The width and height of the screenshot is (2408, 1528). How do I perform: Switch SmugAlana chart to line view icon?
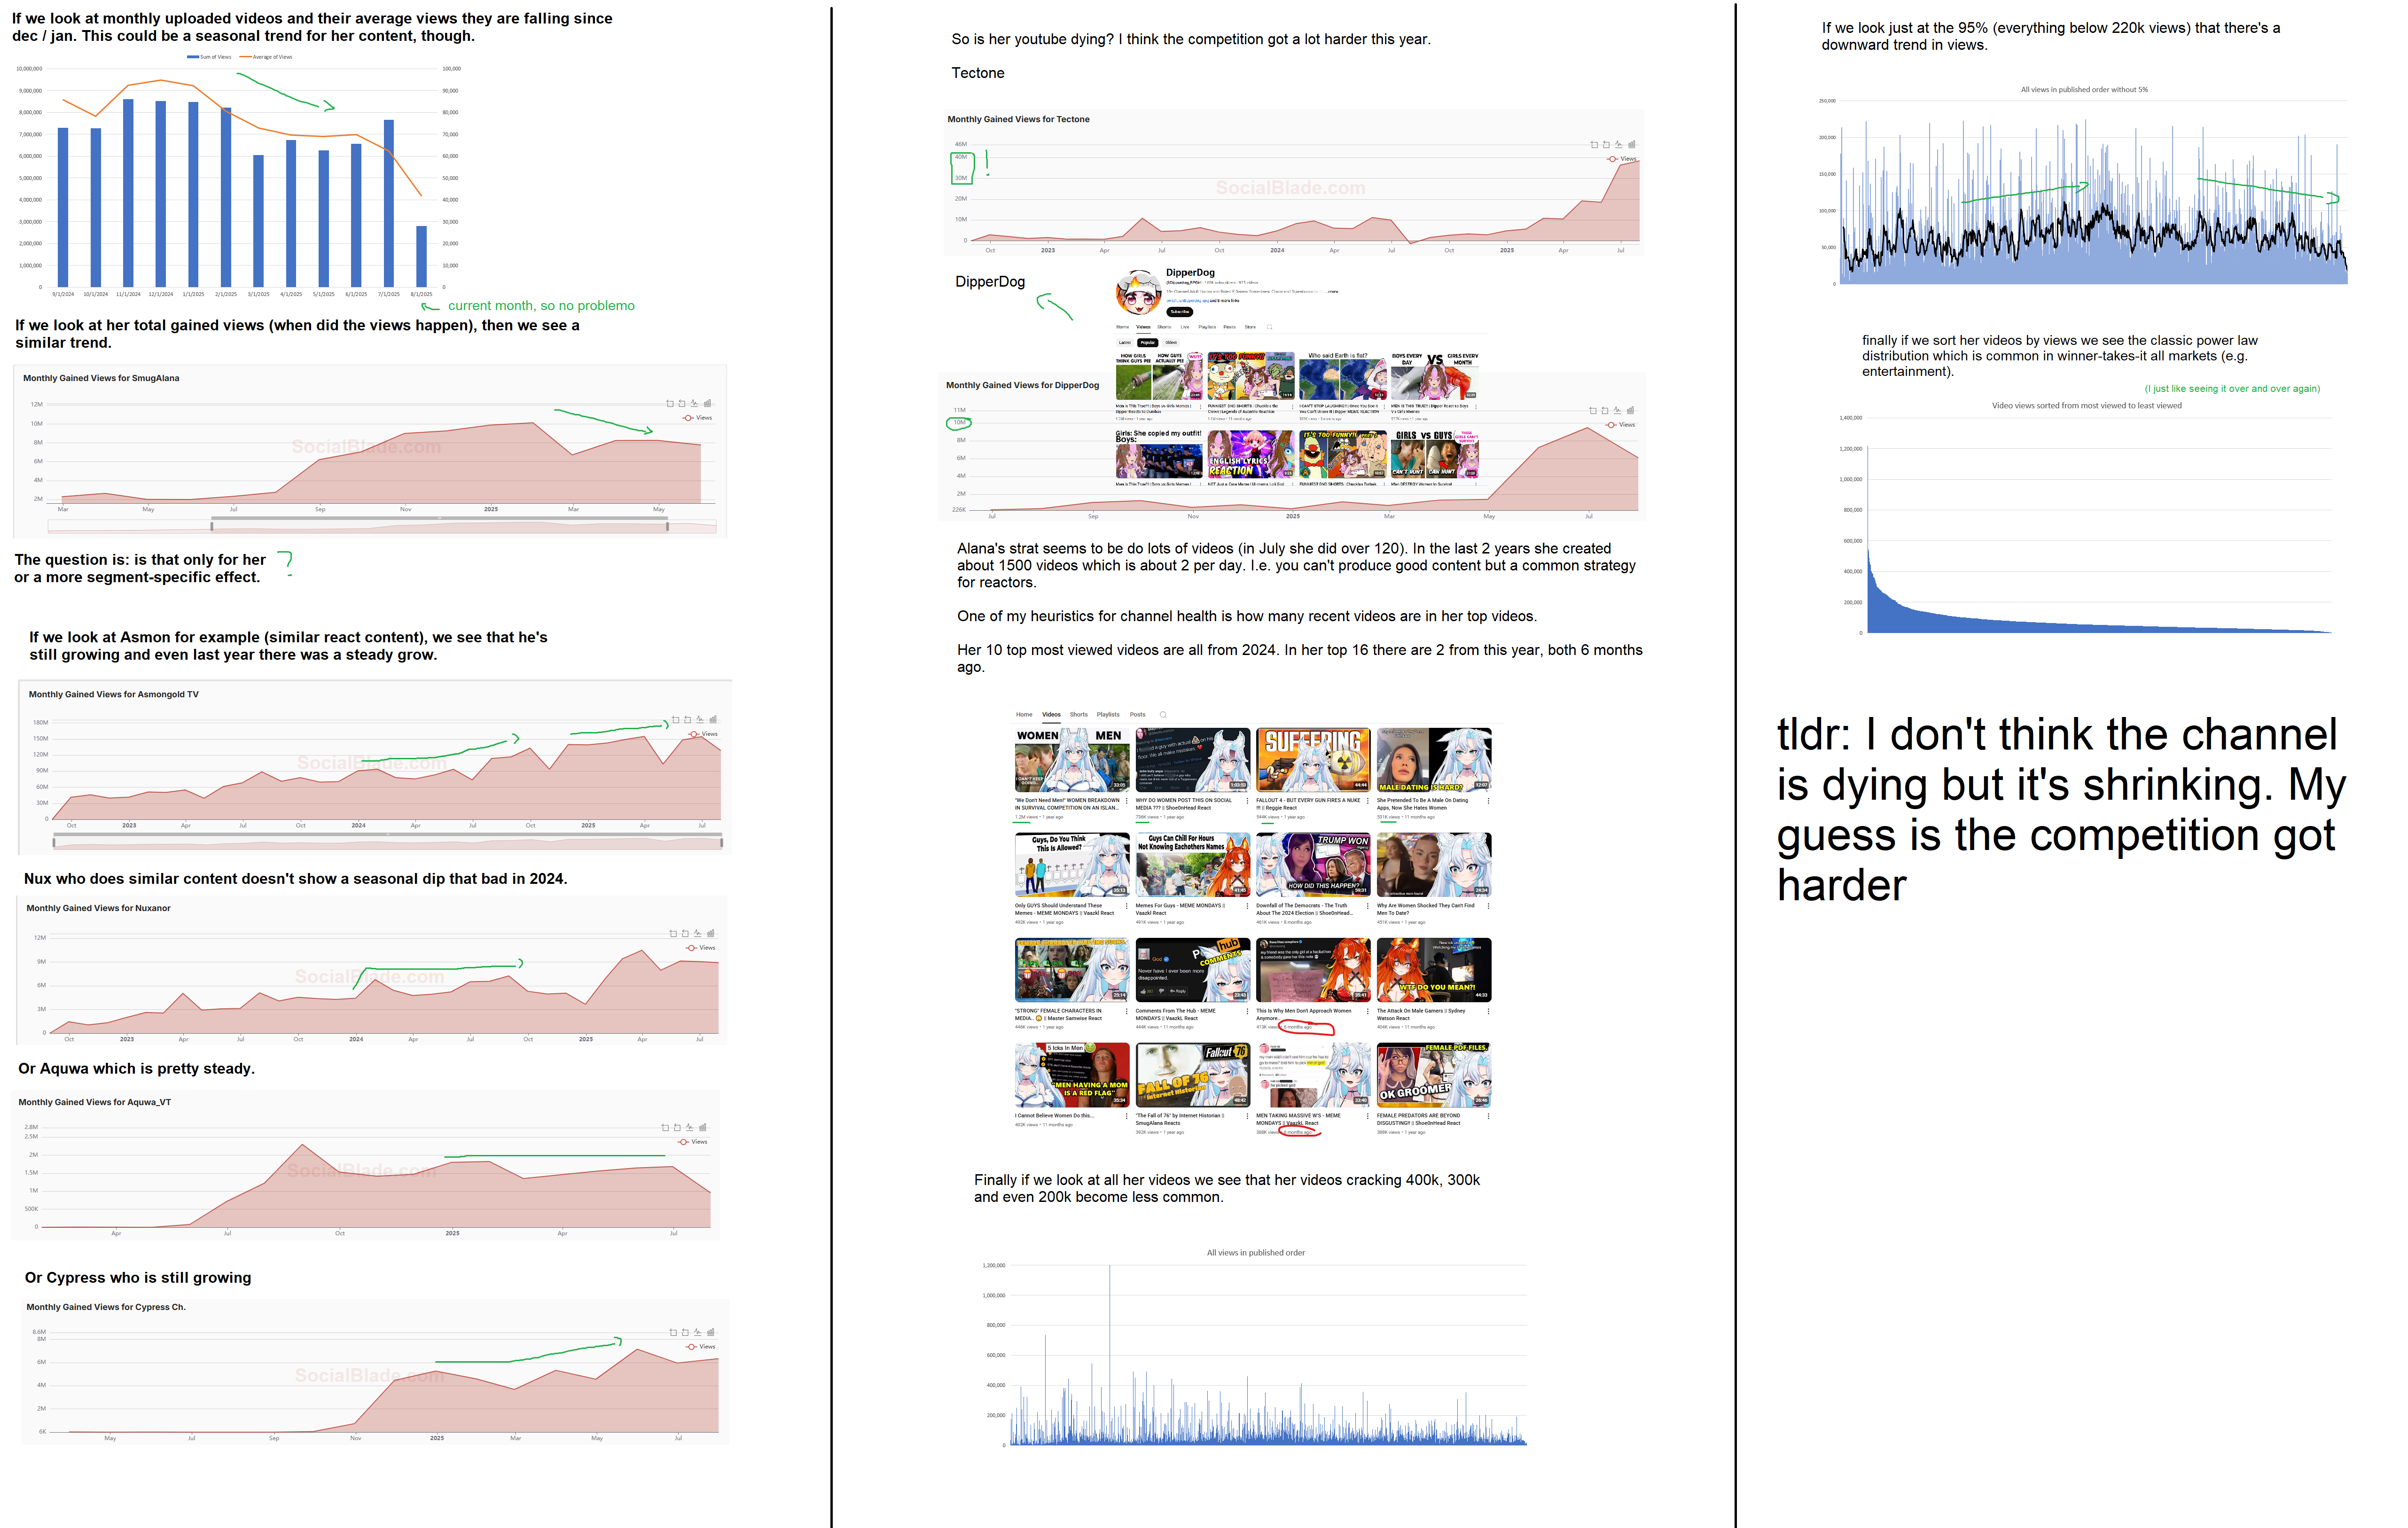[695, 403]
